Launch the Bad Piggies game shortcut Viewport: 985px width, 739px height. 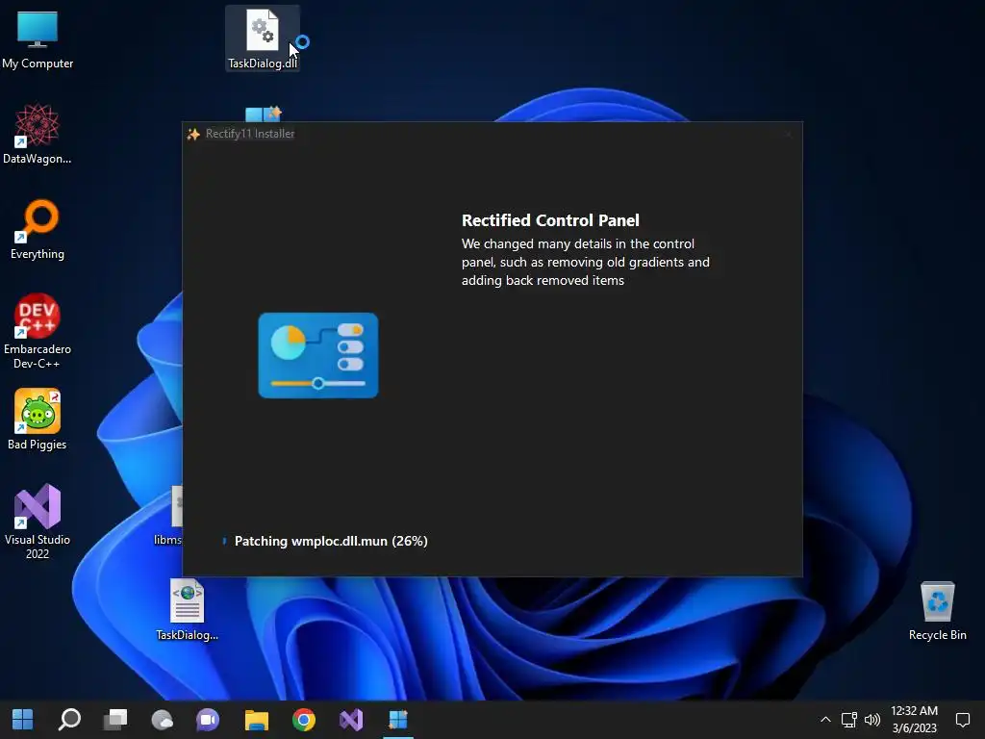[x=38, y=420]
